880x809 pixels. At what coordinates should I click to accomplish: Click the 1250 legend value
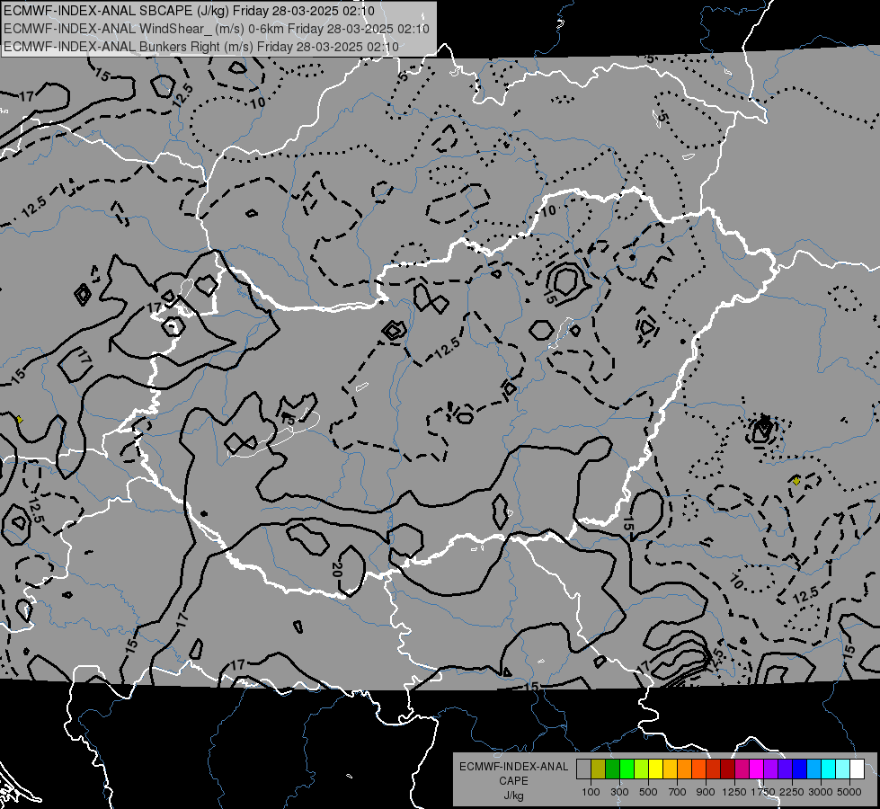[734, 792]
